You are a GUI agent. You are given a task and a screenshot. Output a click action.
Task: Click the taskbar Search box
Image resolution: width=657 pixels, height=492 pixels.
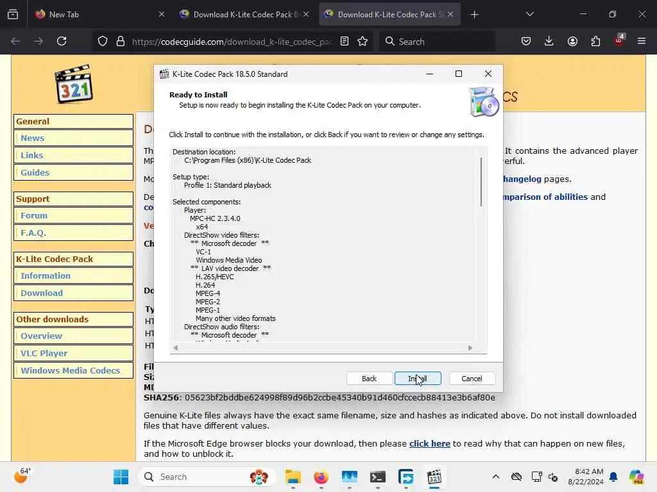click(207, 477)
